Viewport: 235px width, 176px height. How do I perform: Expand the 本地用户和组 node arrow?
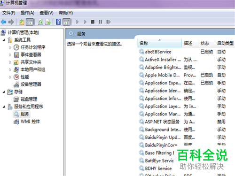pos(10,69)
